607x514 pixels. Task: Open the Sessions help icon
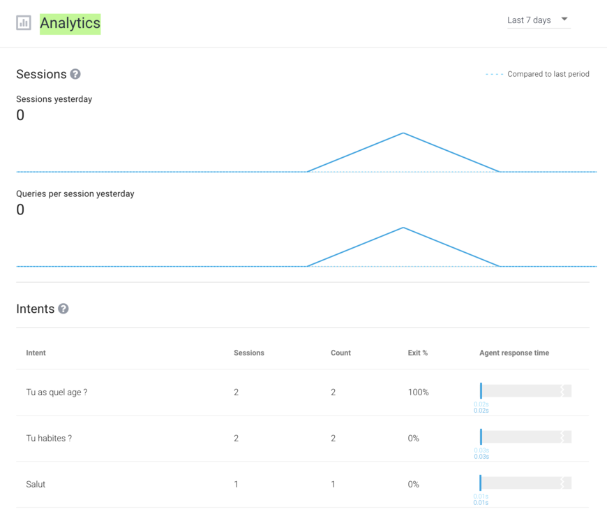(x=75, y=73)
